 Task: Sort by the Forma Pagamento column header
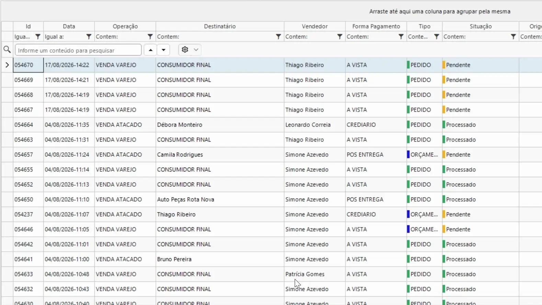(376, 26)
